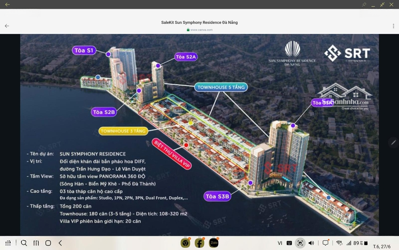Open the volume control speaker icon
This screenshot has width=399, height=250.
tap(311, 243)
